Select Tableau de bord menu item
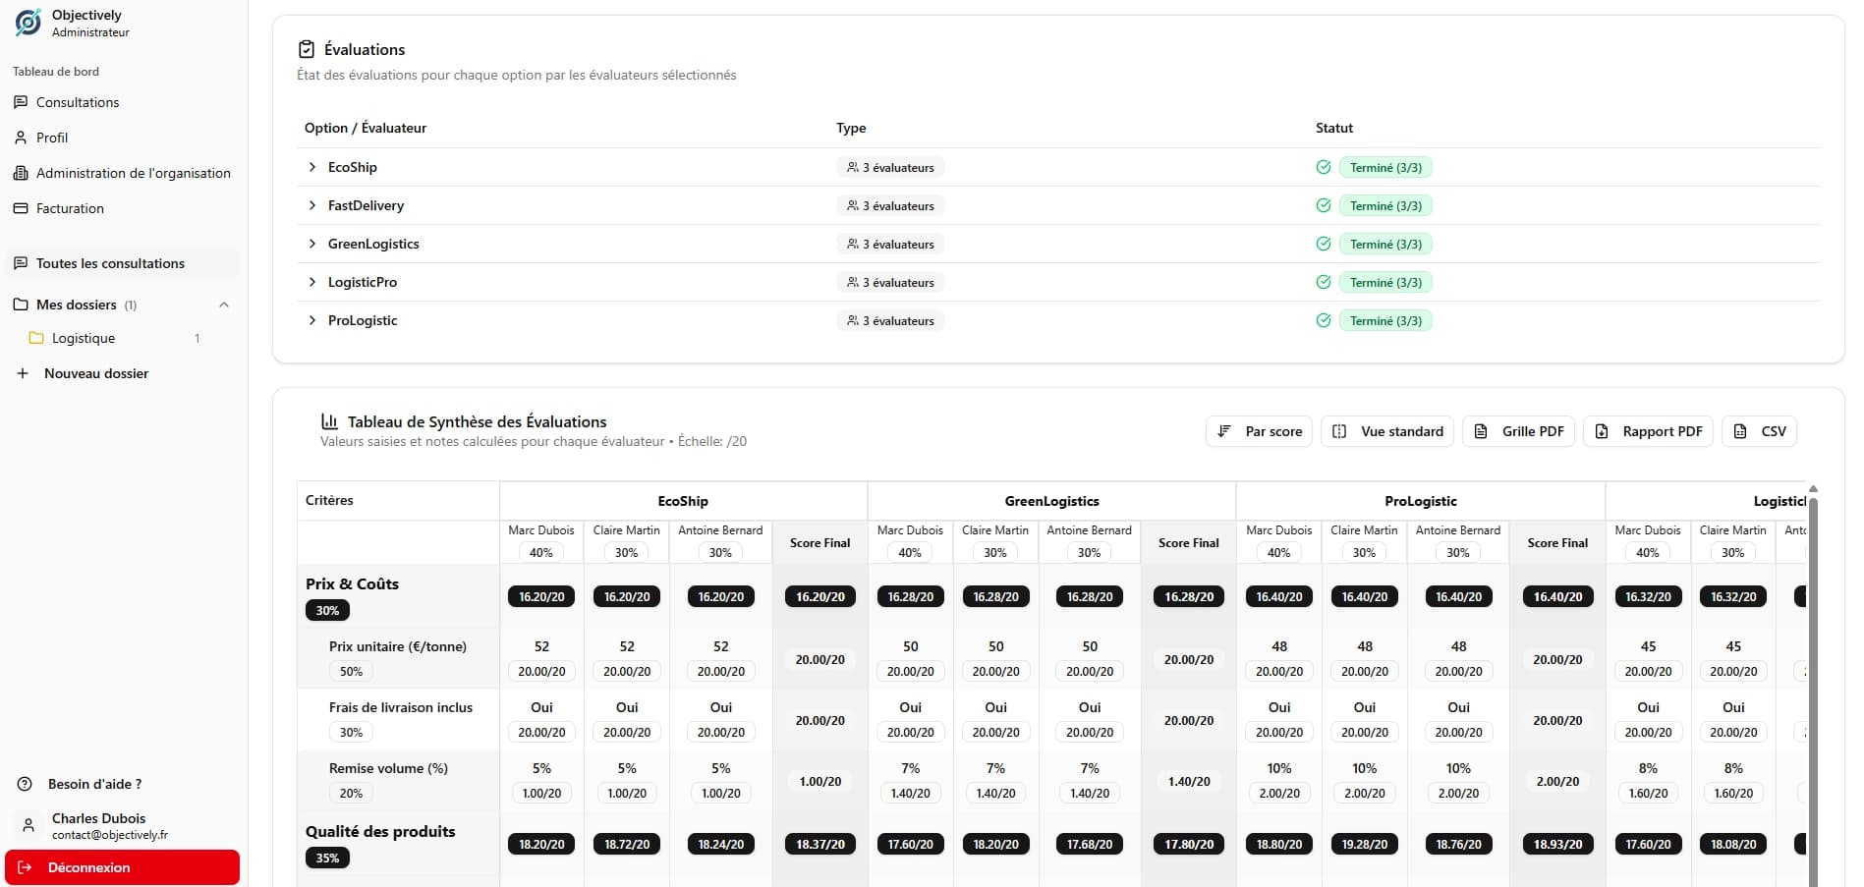The height and width of the screenshot is (887, 1864). pyautogui.click(x=56, y=71)
